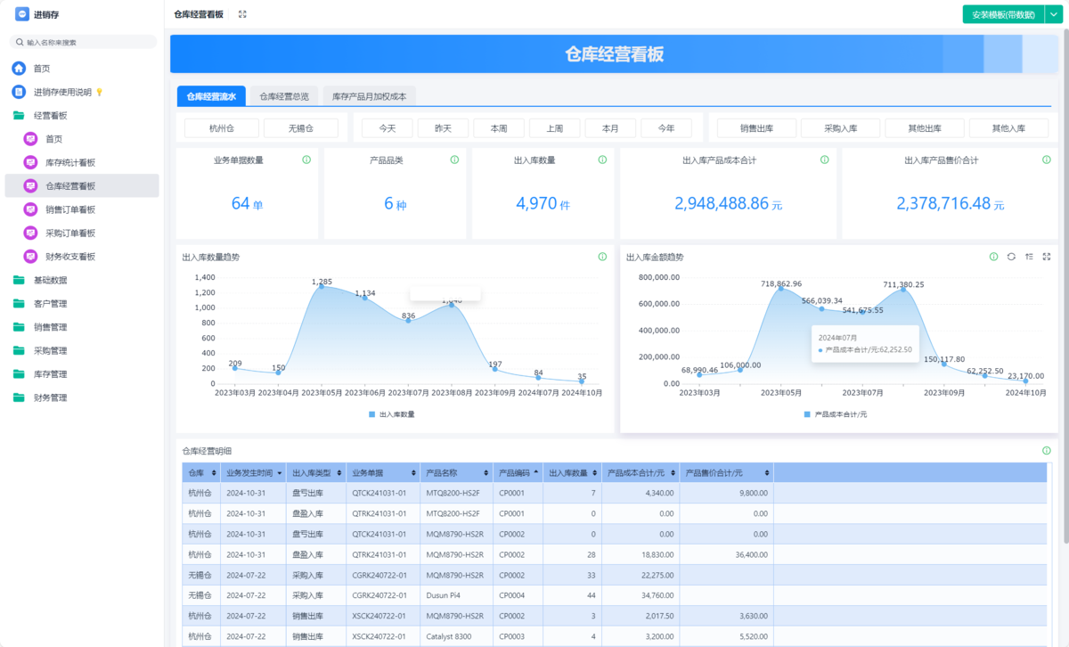Screen dimensions: 1069x647
Task: Switch to the 仓库经营总览 tab
Action: click(x=284, y=96)
